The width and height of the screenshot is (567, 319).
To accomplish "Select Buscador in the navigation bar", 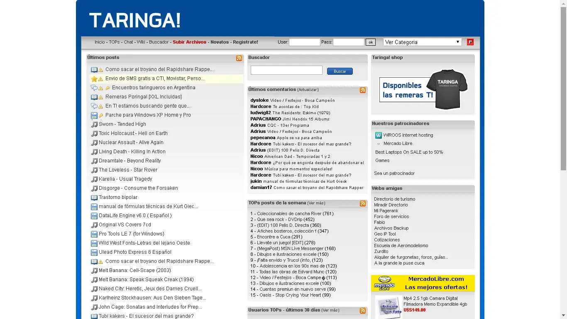I will (159, 42).
